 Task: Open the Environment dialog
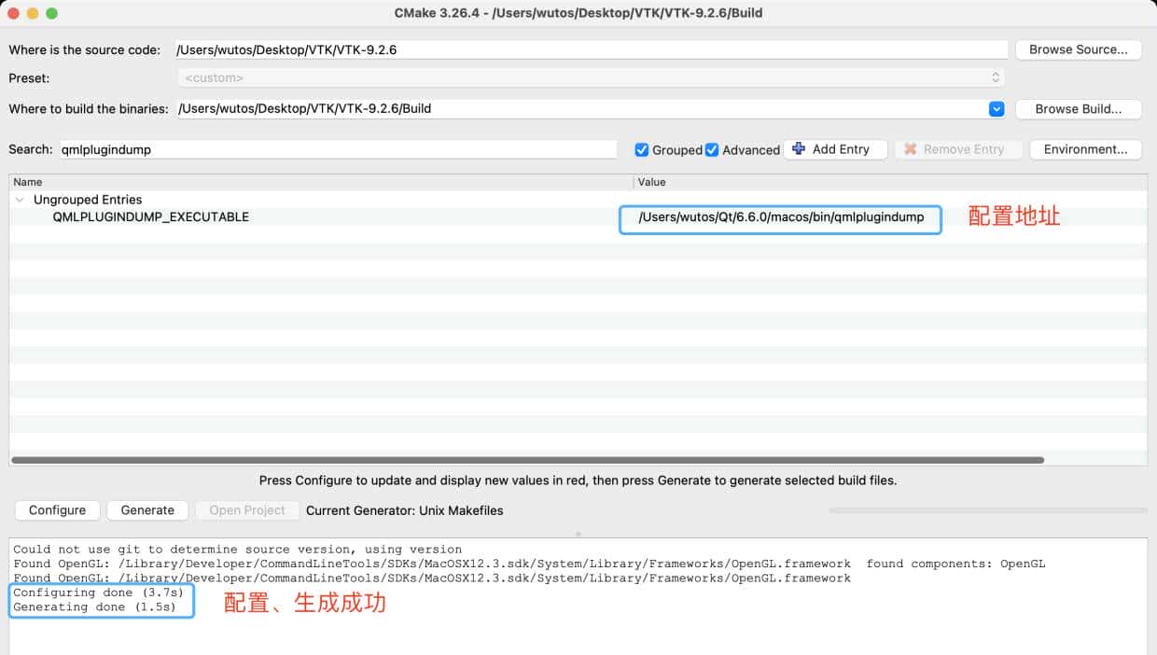click(x=1085, y=149)
